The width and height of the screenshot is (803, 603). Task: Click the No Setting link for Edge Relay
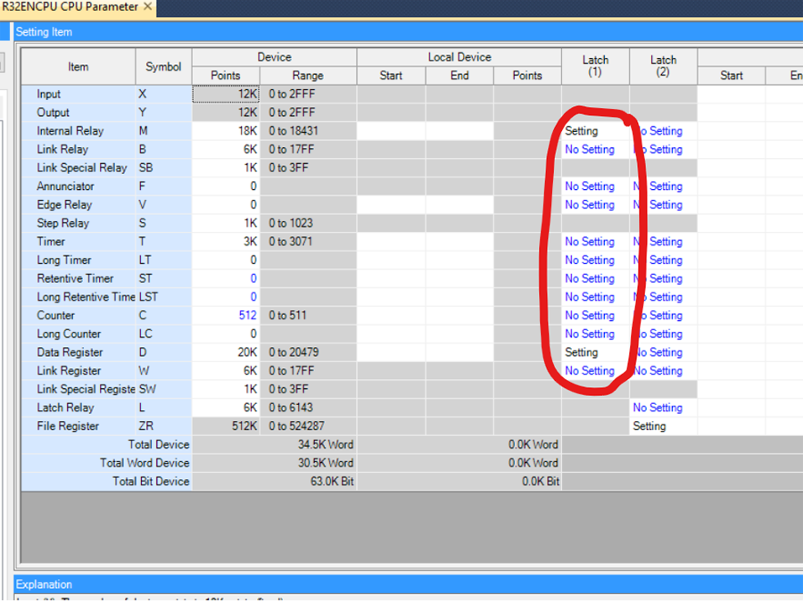tap(589, 204)
